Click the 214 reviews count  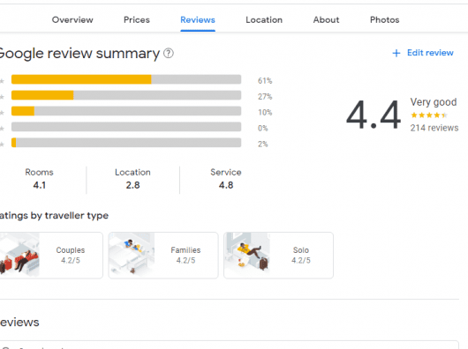(x=434, y=128)
